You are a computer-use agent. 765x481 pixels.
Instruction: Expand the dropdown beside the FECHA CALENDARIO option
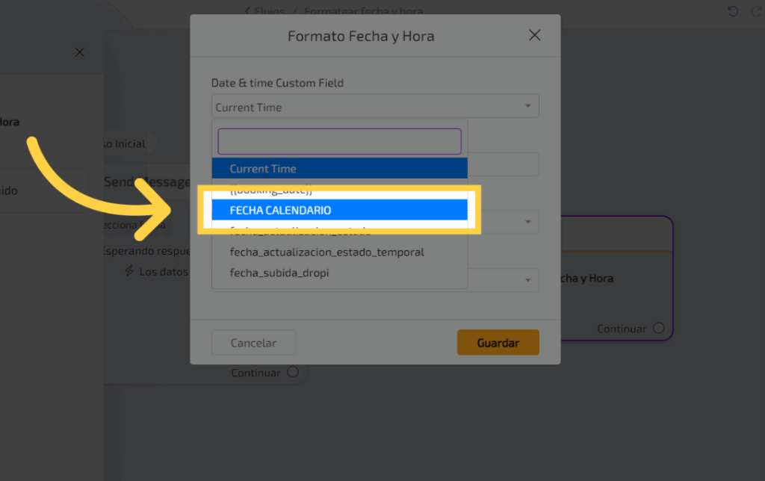click(529, 222)
